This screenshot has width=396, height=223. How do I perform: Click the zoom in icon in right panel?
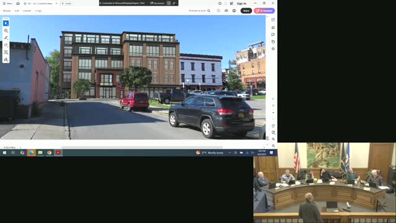click(273, 139)
